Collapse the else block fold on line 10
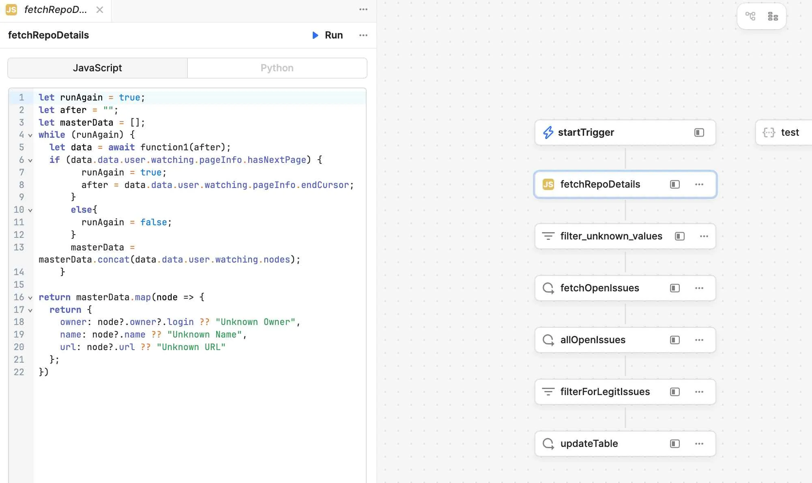Screen dimensions: 812x483 point(30,210)
